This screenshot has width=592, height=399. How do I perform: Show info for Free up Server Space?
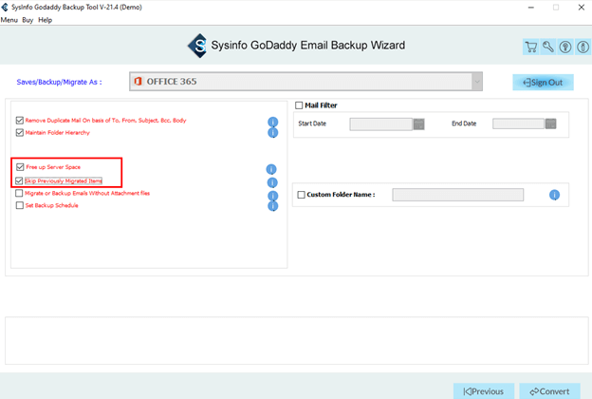[271, 169]
